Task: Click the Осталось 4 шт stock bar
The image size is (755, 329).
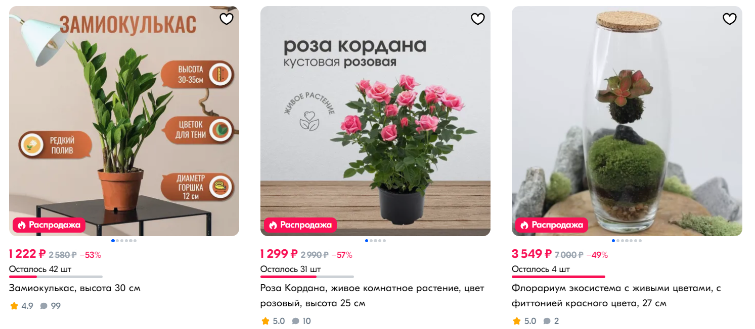Action: point(558,277)
